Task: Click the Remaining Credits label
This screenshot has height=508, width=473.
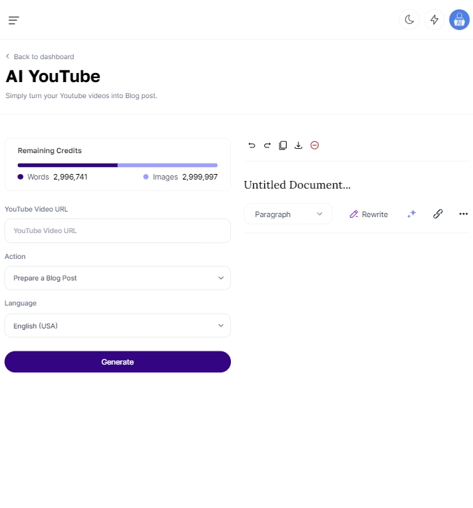Action: [x=49, y=150]
